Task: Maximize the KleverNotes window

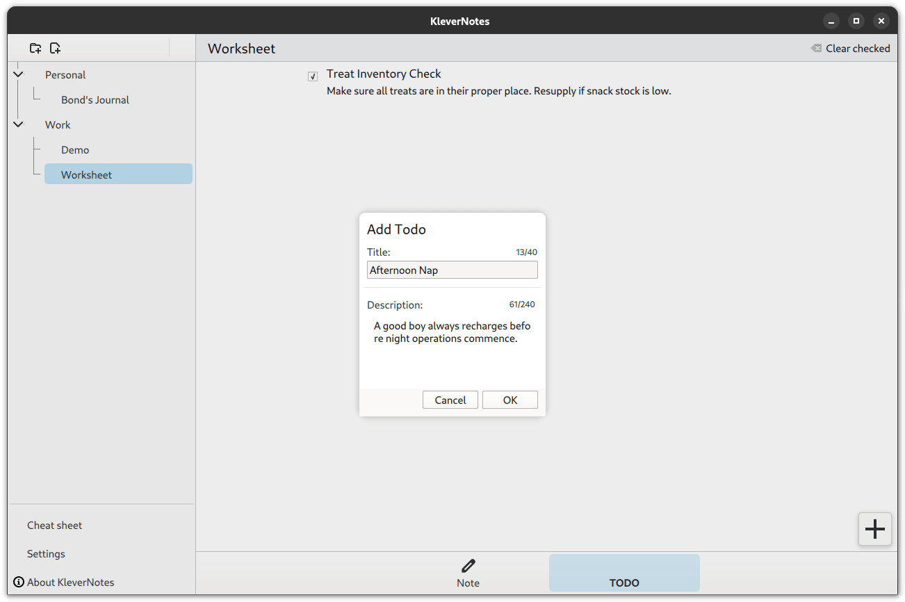Action: click(856, 21)
